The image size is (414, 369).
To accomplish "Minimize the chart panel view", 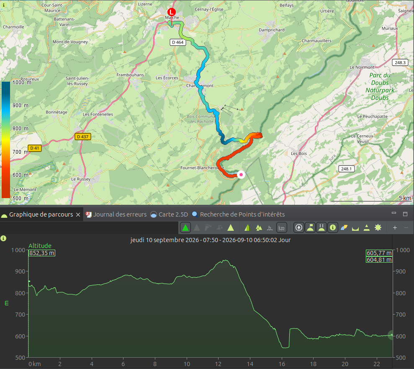I will tap(394, 214).
